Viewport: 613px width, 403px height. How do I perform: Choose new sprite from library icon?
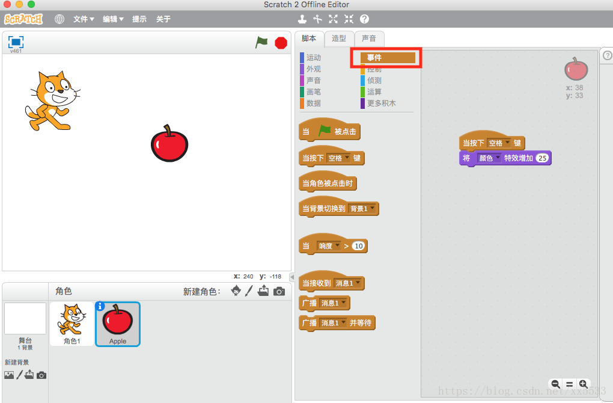236,291
